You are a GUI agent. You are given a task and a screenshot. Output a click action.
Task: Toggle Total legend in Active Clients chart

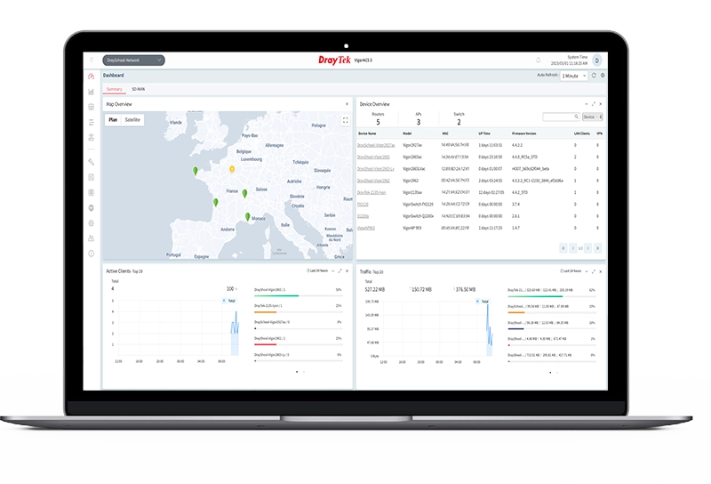pyautogui.click(x=229, y=301)
